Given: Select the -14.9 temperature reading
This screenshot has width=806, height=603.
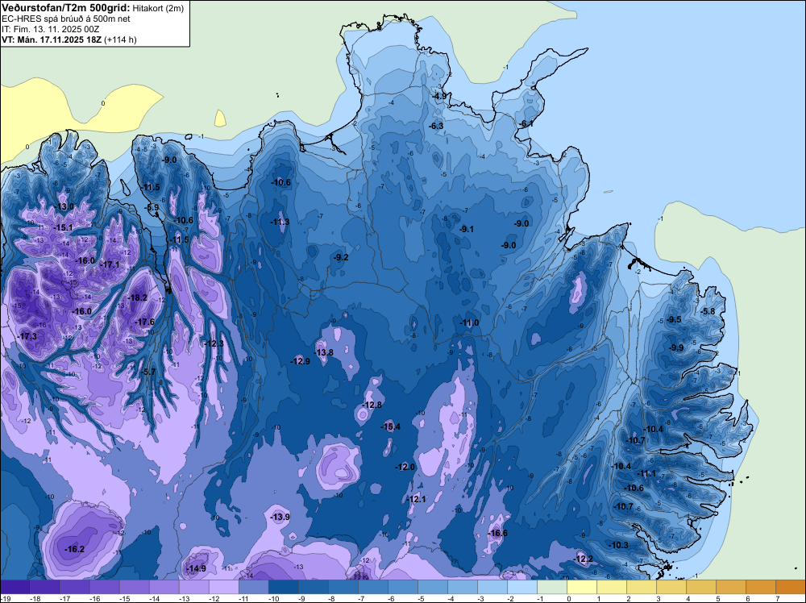Looking at the screenshot, I should coord(196,568).
